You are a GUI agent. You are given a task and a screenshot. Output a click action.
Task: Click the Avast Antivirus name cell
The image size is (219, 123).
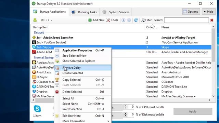coord(171,72)
